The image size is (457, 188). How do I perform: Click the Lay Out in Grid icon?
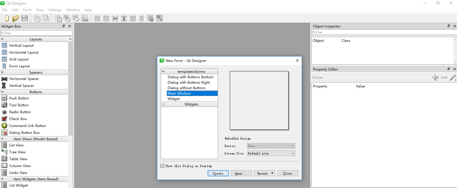click(x=133, y=18)
